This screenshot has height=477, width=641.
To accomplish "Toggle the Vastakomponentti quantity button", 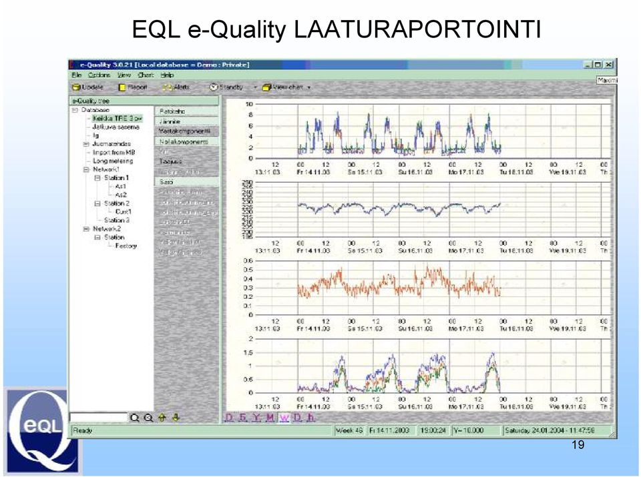I will point(187,131).
